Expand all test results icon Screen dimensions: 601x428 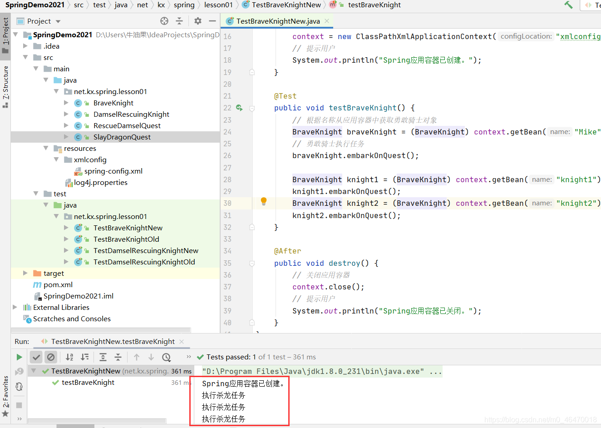(x=103, y=357)
